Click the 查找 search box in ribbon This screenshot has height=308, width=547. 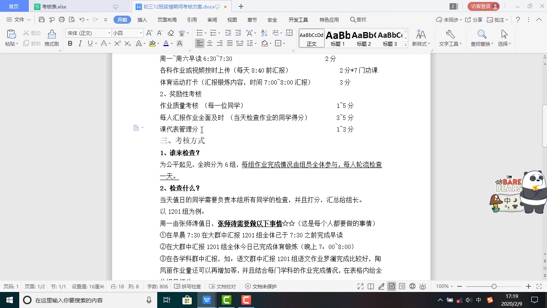[358, 20]
